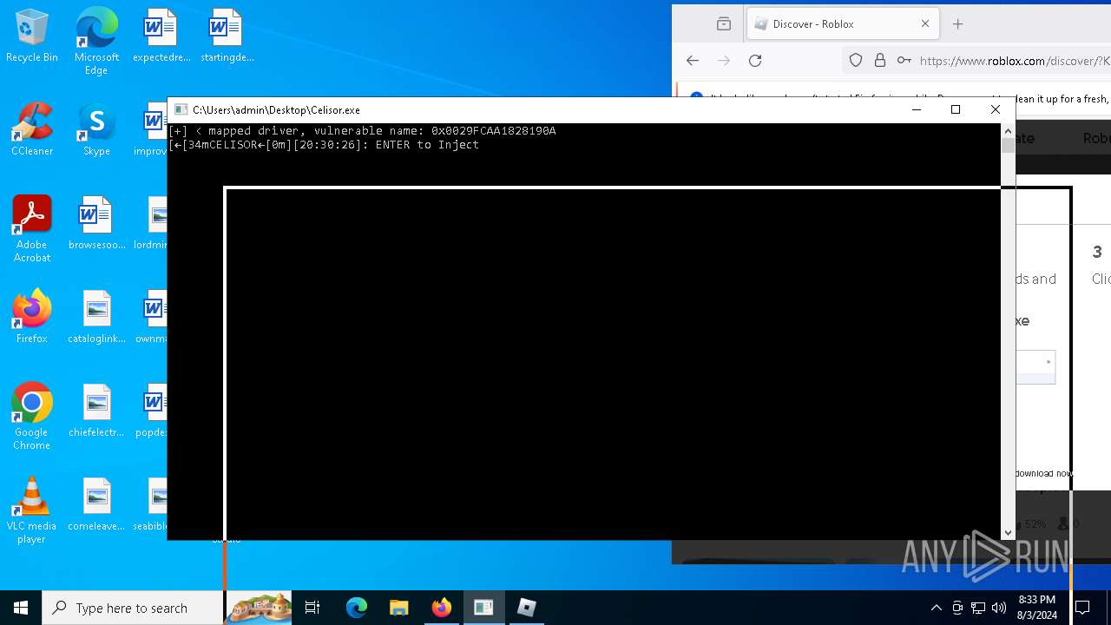Select the Discover - Roblox tab in Firefox
This screenshot has height=625, width=1111.
842,24
